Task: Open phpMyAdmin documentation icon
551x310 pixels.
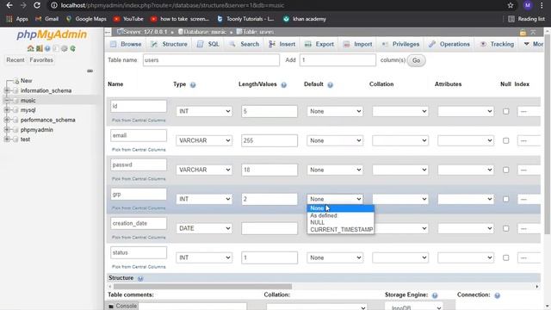Action: pos(47,48)
